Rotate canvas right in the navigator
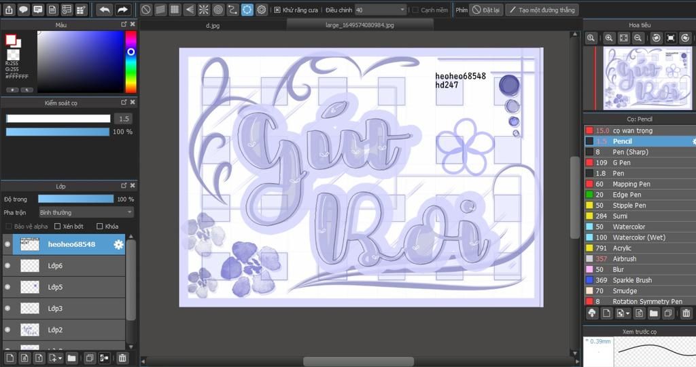This screenshot has height=367, width=696. (x=685, y=38)
